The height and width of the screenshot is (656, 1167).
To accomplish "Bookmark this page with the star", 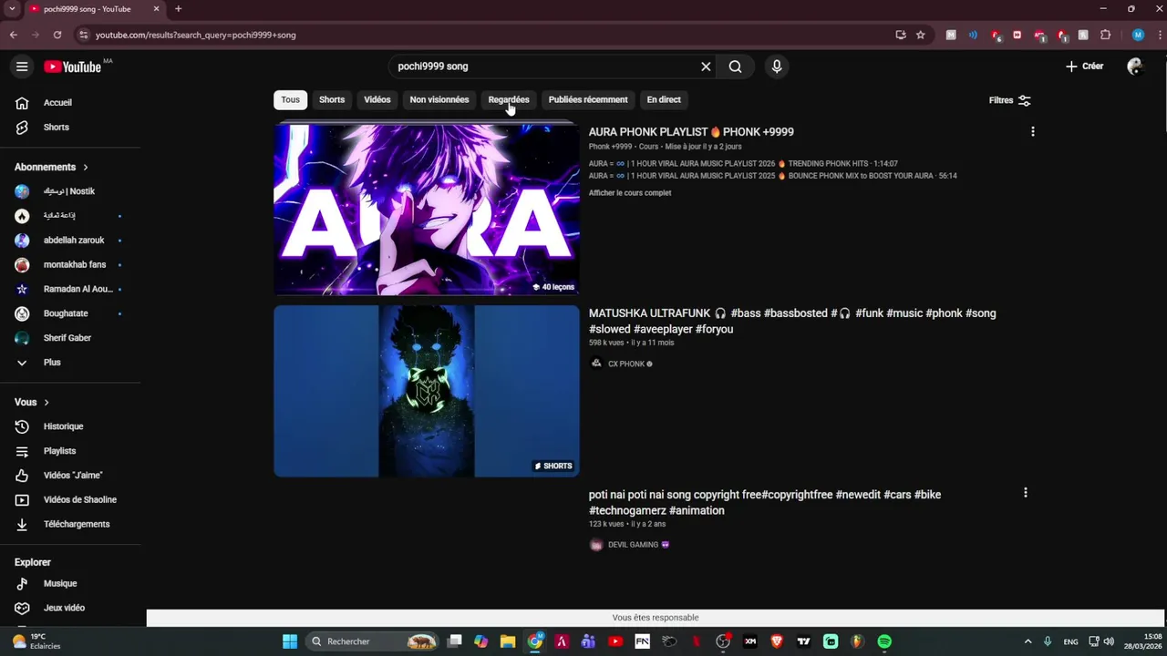I will pos(921,35).
